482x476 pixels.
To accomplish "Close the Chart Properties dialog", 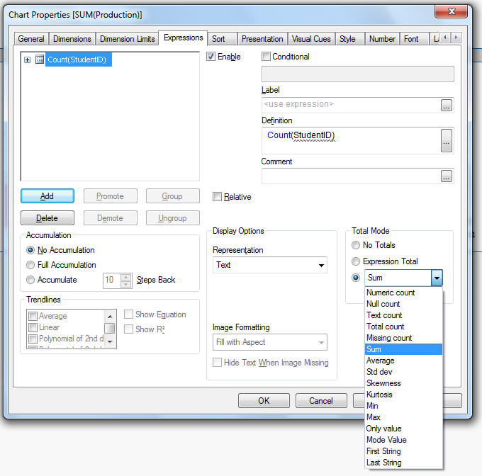I will 452,11.
